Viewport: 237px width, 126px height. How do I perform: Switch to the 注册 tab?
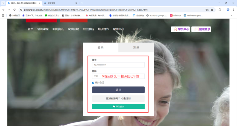tap(136, 47)
